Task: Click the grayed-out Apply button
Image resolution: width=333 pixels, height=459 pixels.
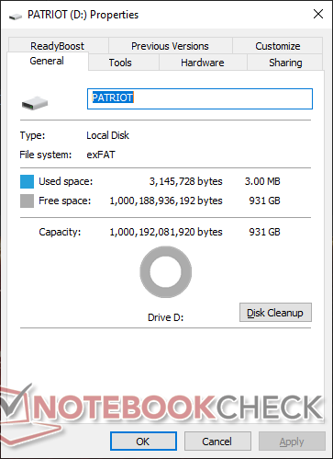Action: tap(292, 442)
